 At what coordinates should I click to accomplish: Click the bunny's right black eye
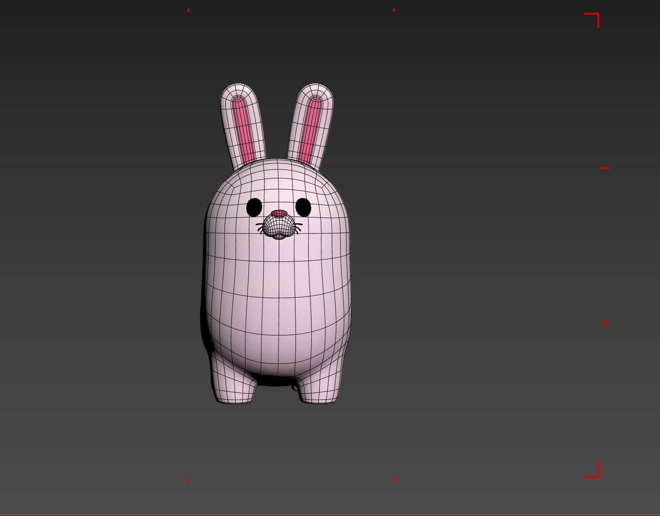(303, 206)
